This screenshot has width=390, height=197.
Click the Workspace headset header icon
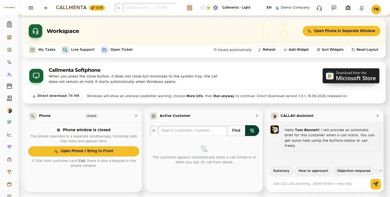(x=35, y=31)
